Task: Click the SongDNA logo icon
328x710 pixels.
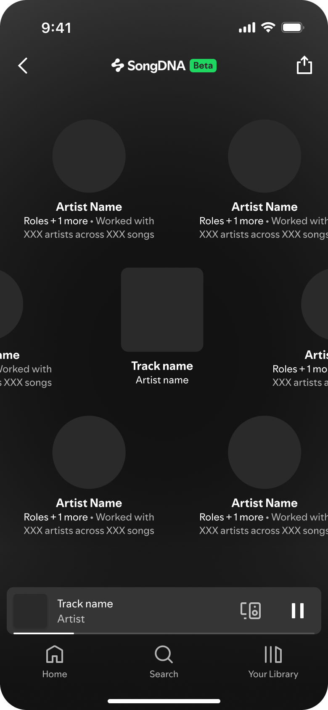Action: (x=118, y=66)
